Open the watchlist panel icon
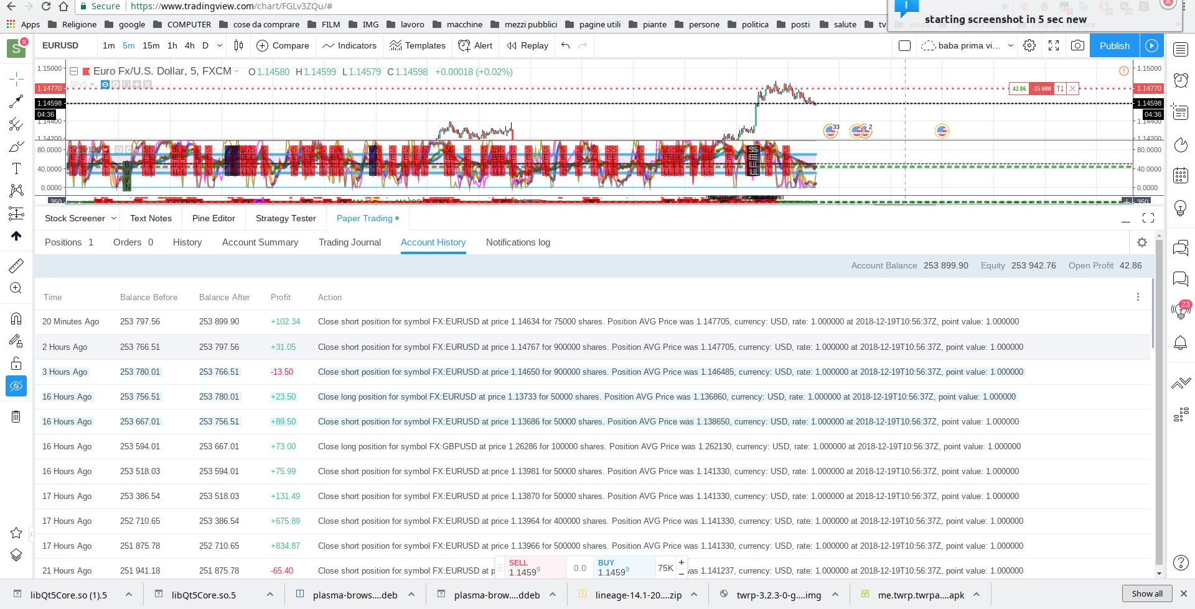1195x609 pixels. pyautogui.click(x=1181, y=50)
